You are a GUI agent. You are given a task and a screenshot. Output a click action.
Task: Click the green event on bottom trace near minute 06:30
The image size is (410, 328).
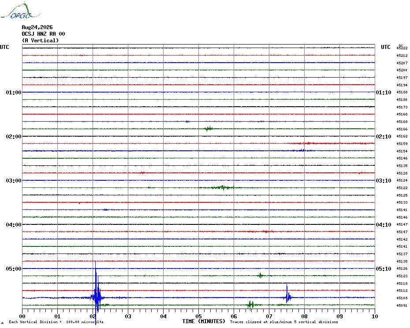coord(251,305)
